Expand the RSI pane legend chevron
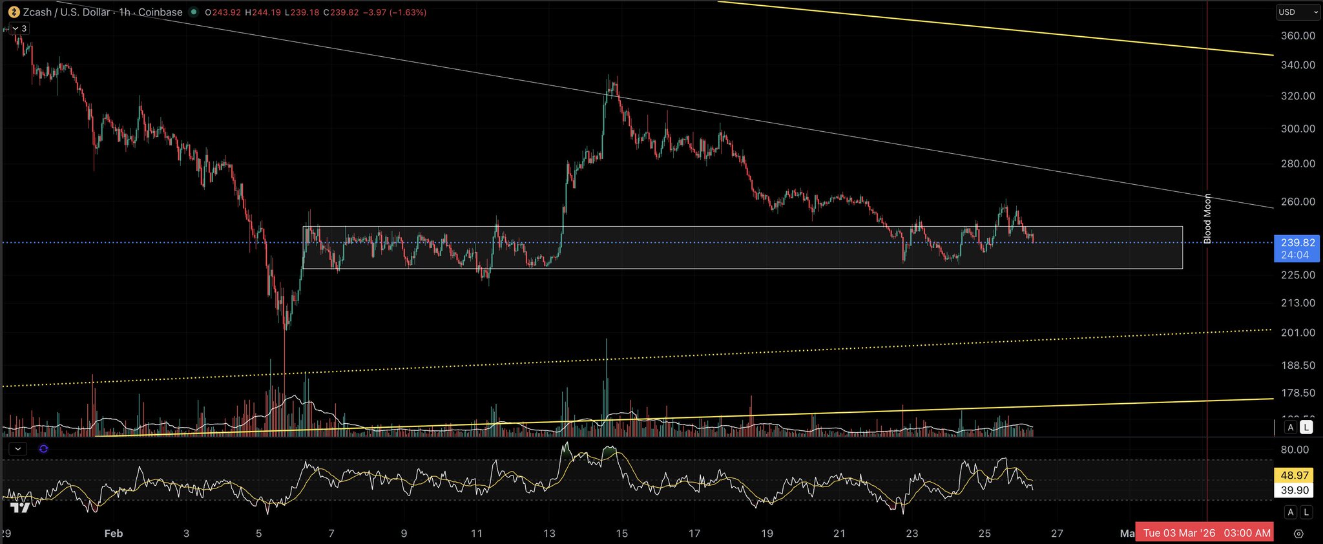Screen dimensions: 1323x544 [x=17, y=448]
